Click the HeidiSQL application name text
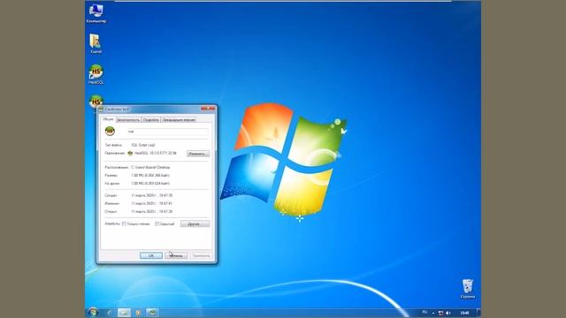This screenshot has height=318, width=566. tap(156, 153)
